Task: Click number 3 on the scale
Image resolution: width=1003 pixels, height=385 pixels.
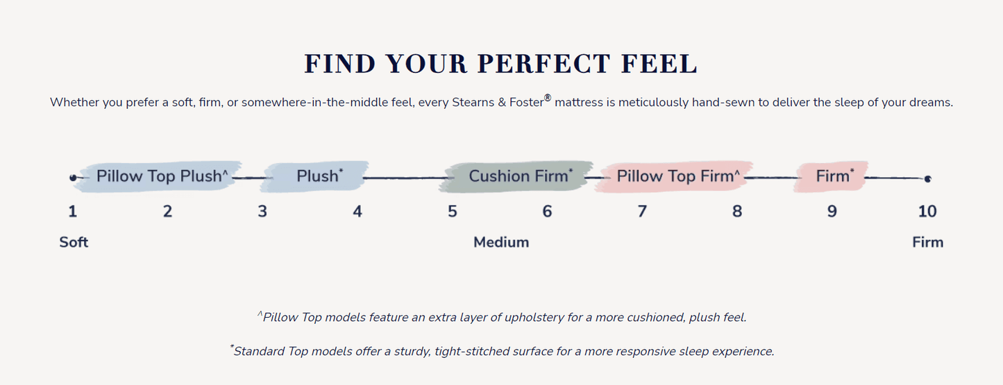Action: coord(262,212)
